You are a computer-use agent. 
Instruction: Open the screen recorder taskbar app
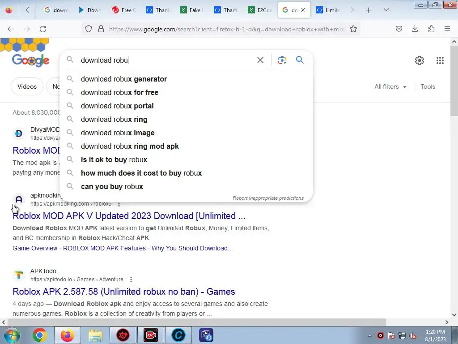151,335
